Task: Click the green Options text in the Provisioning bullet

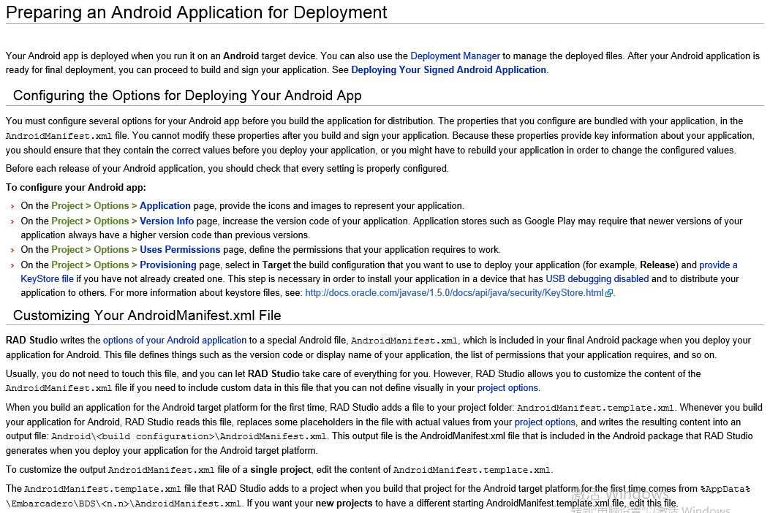Action: pyautogui.click(x=111, y=265)
